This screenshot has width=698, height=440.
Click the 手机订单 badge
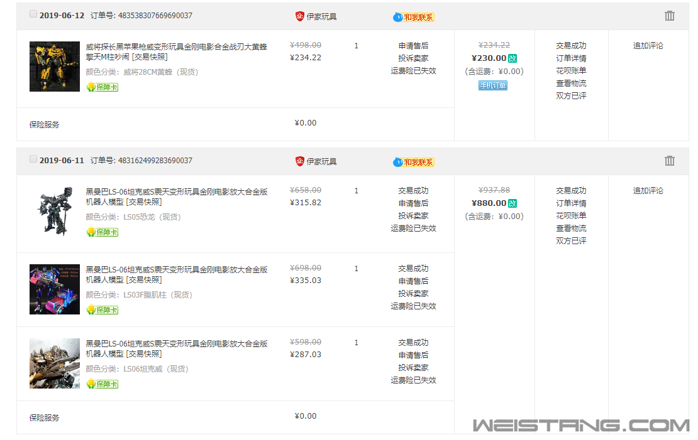[x=493, y=85]
